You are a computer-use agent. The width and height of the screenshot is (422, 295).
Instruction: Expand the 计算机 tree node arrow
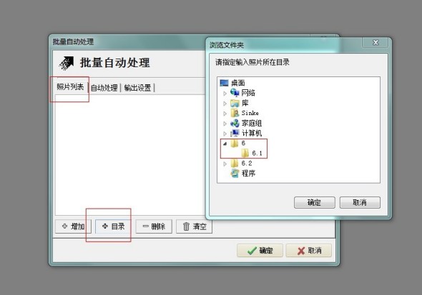tap(225, 134)
